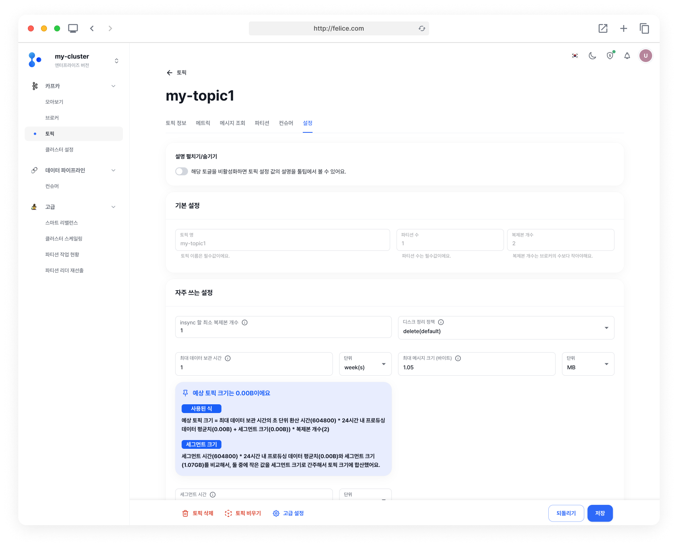
Task: Click the cluster logo icon
Action: coord(35,60)
